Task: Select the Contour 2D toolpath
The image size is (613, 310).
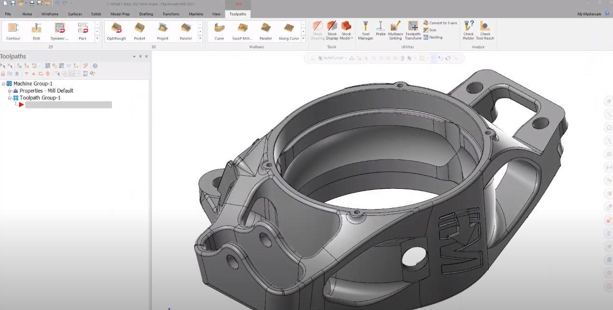Action: [13, 31]
